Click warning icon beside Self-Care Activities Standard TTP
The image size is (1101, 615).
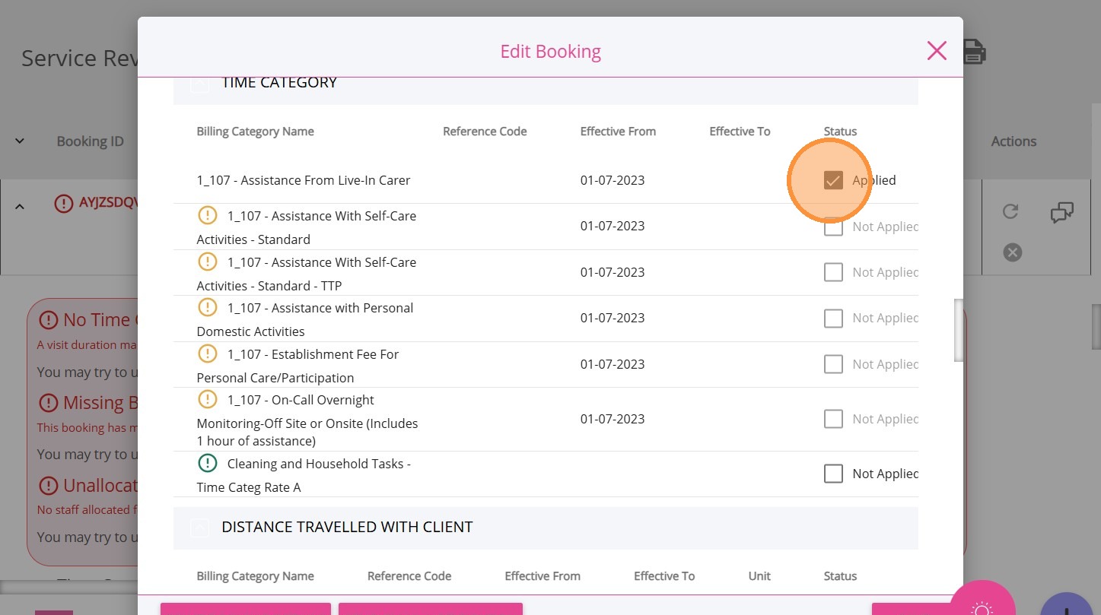coord(208,262)
